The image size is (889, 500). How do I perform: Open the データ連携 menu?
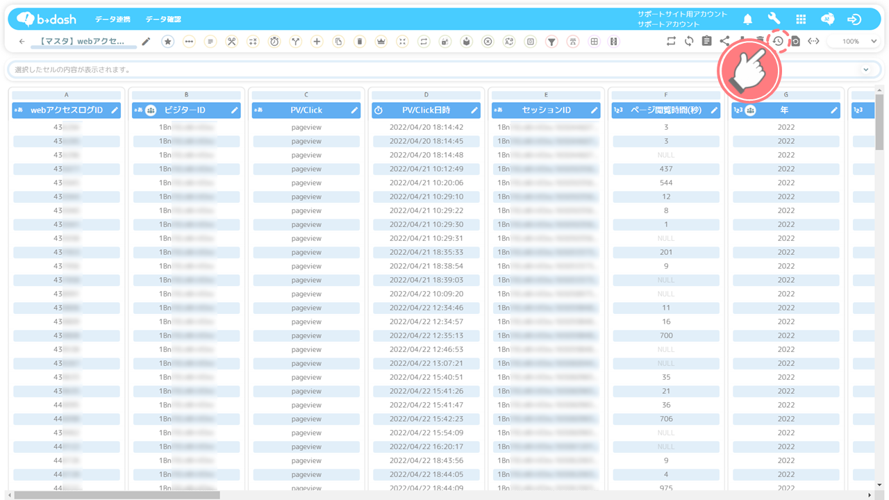[113, 19]
